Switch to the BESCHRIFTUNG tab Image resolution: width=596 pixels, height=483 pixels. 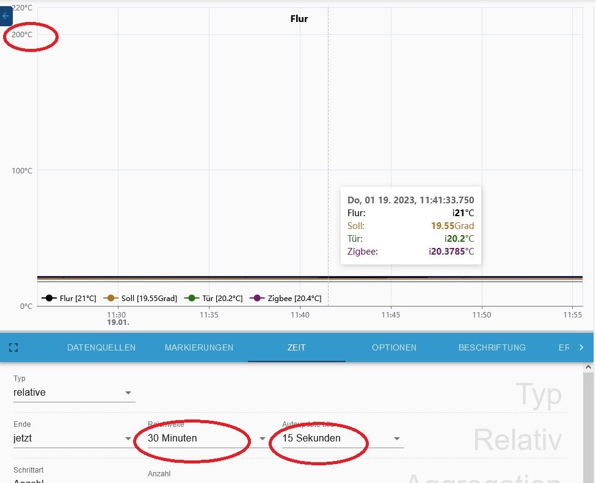[492, 347]
